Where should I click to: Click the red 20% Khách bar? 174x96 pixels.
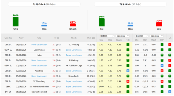click(x=73, y=25)
